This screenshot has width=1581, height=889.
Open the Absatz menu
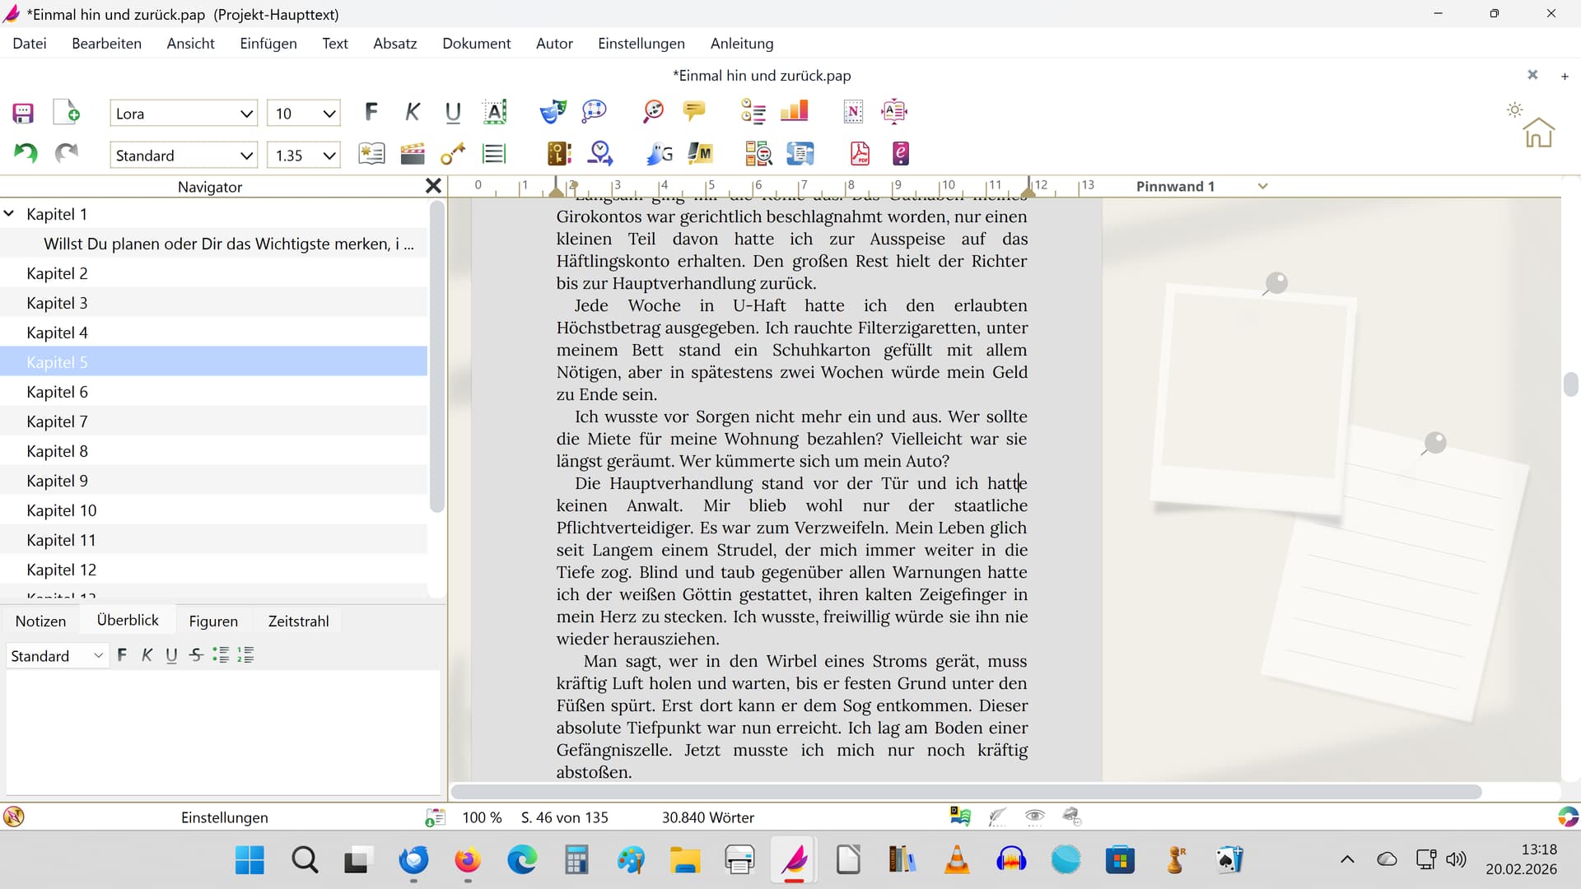[394, 44]
